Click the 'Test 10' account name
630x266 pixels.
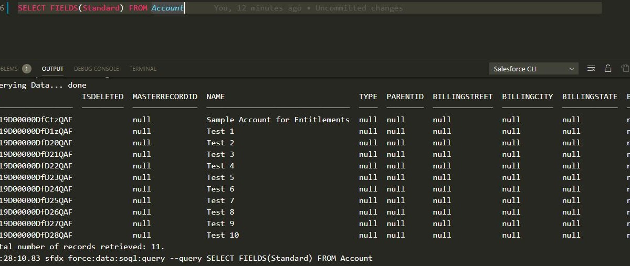tap(223, 235)
